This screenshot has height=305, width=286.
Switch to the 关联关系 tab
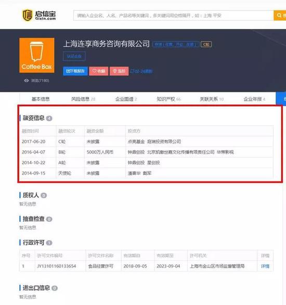(212, 99)
